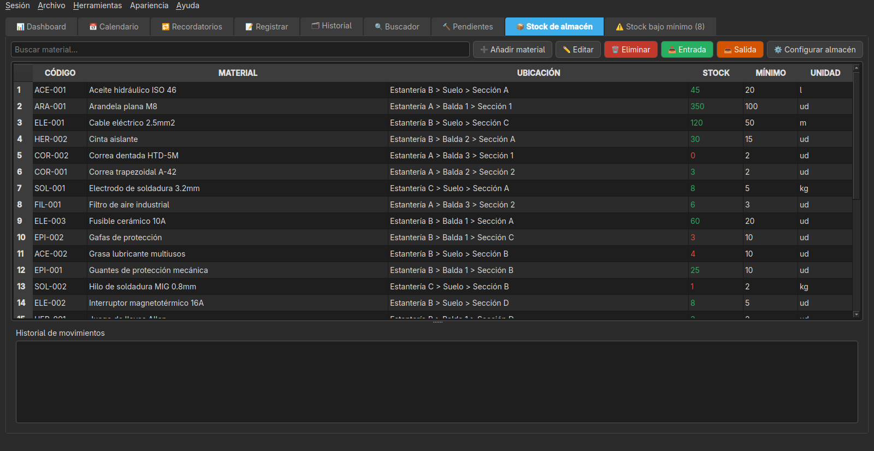Click the pencil icon on Editar
The image size is (874, 451).
[566, 50]
